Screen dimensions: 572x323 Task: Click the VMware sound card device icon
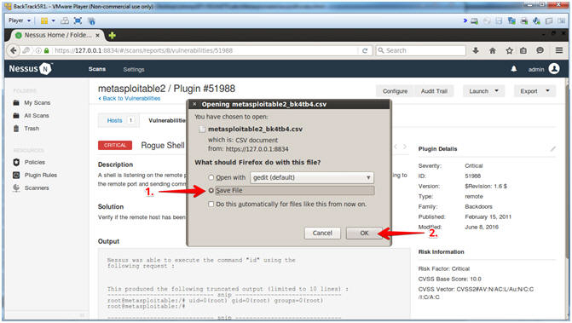coord(536,20)
